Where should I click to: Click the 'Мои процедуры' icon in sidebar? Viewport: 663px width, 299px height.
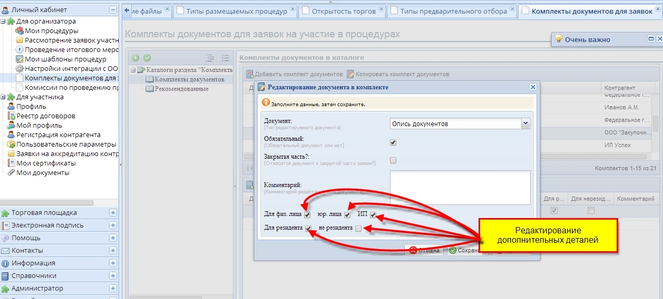[19, 31]
